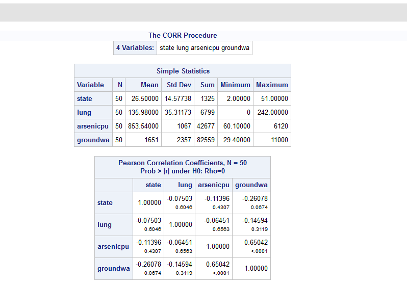Select the groundwa sum 82559
Viewport: 407px width, 284px height.
pos(206,140)
